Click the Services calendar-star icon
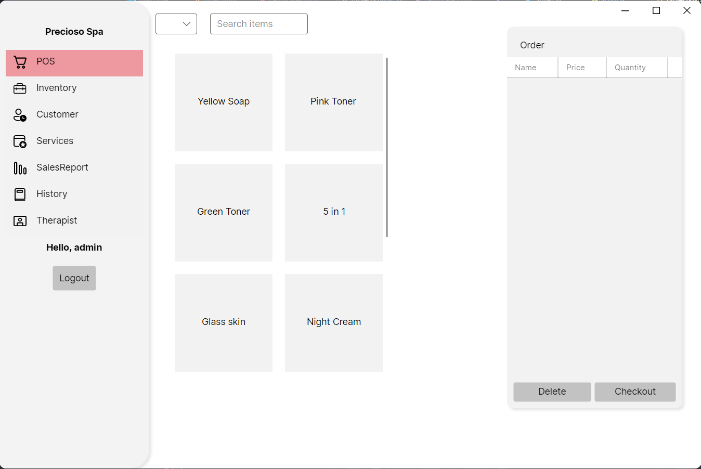Screen dimensions: 701x469 [x=20, y=141]
